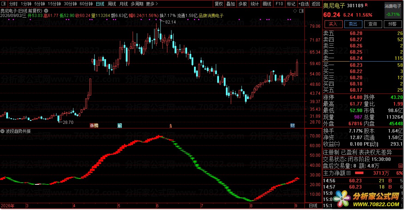Toggle 复权 price adjustment

pos(219,4)
